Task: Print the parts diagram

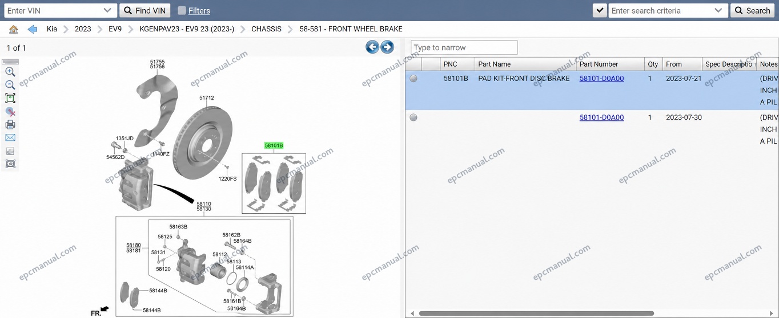Action: coord(10,125)
